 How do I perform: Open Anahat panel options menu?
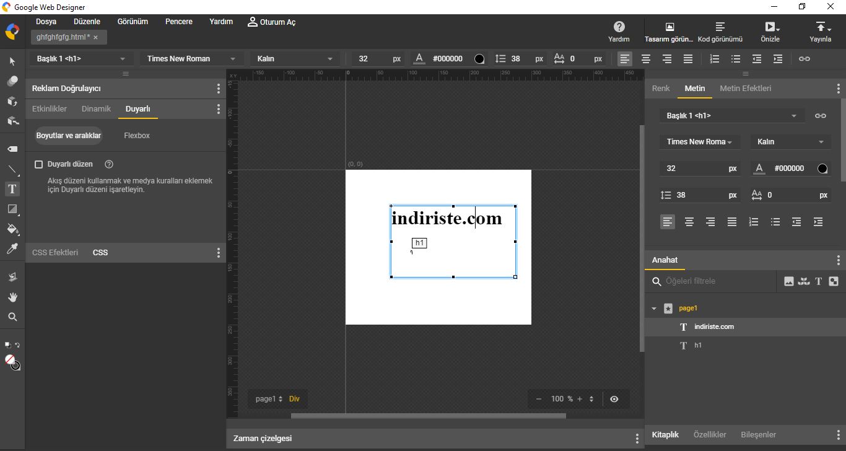(x=839, y=260)
